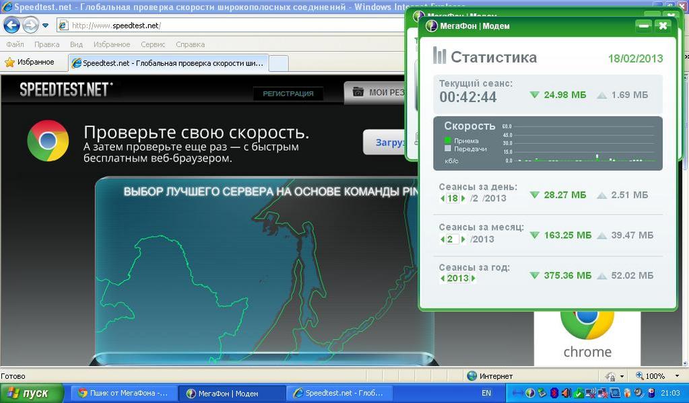Open the Справка menu
The height and width of the screenshot is (403, 689).
[x=190, y=44]
